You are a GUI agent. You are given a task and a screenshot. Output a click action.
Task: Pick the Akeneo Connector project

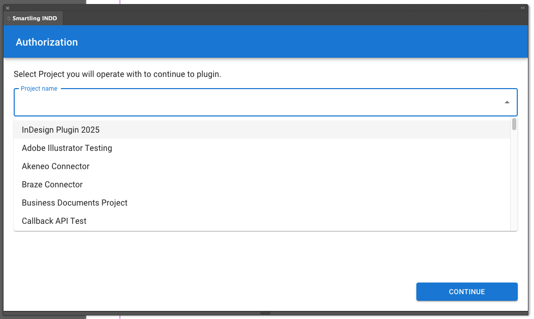point(262,166)
